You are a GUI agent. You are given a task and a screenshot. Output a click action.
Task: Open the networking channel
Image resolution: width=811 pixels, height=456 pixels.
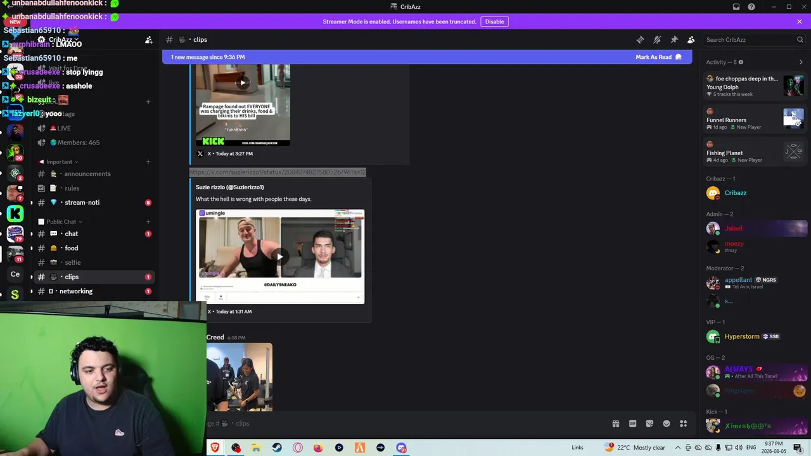tap(94, 291)
